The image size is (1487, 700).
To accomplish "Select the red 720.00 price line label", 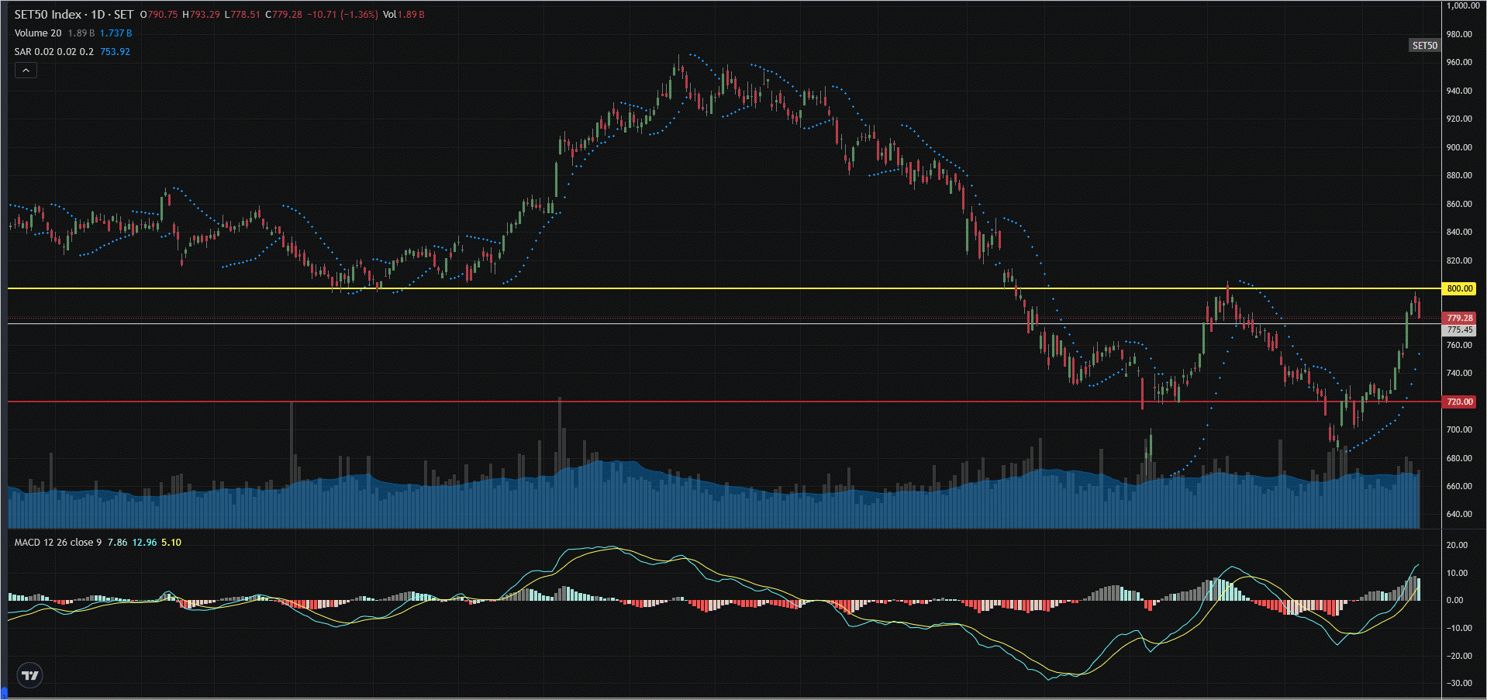I will coord(1459,402).
